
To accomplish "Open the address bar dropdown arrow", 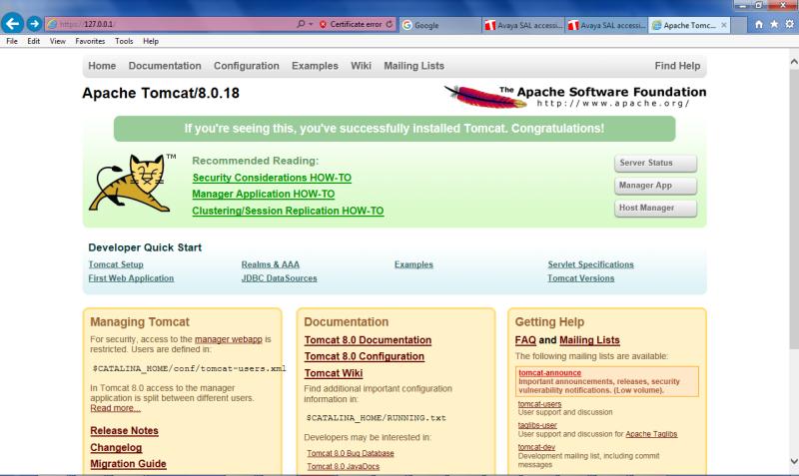I will tap(311, 24).
